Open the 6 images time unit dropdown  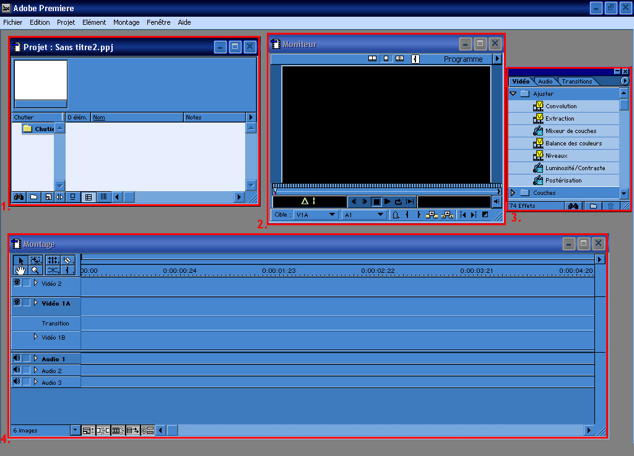click(75, 431)
